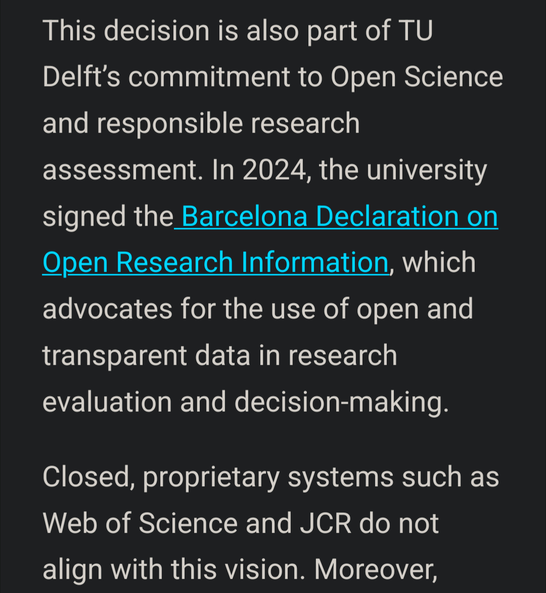The width and height of the screenshot is (546, 593).
Task: Click the word 'Delft's' in the first paragraph
Action: 80,77
